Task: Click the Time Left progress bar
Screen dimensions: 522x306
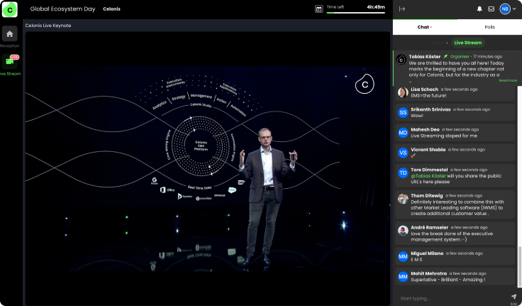Action: point(355,13)
